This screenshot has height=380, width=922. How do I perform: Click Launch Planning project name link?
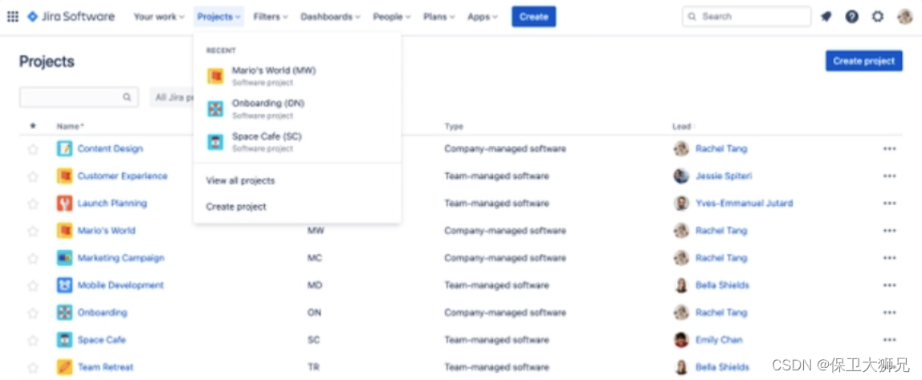(112, 204)
